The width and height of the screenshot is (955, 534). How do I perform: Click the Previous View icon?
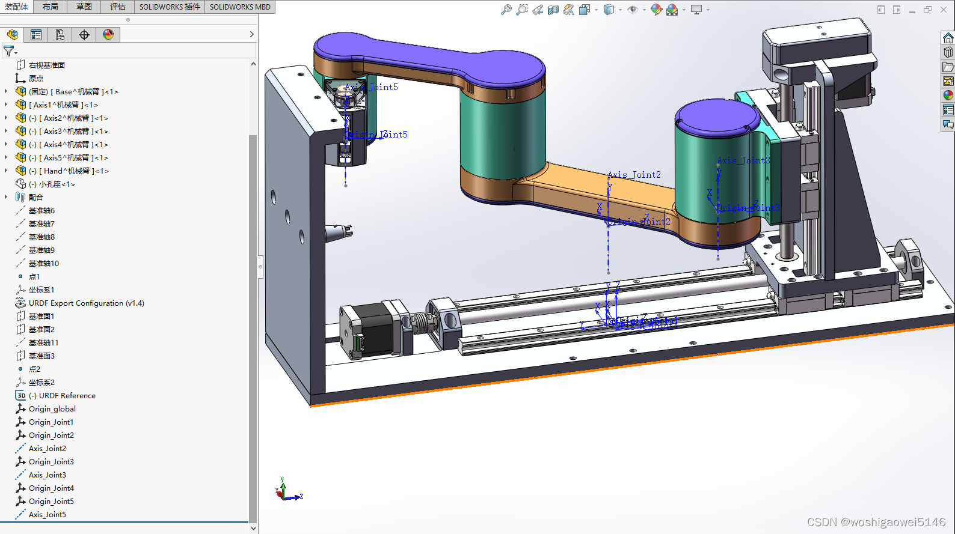click(538, 10)
